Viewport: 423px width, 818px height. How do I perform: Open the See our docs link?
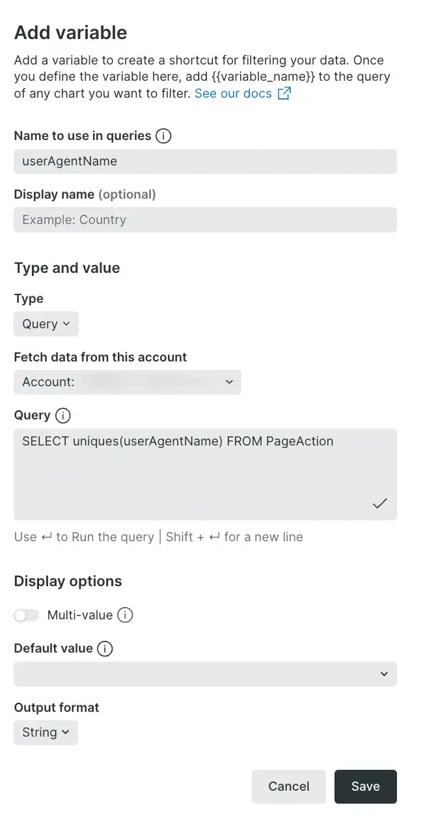click(233, 94)
